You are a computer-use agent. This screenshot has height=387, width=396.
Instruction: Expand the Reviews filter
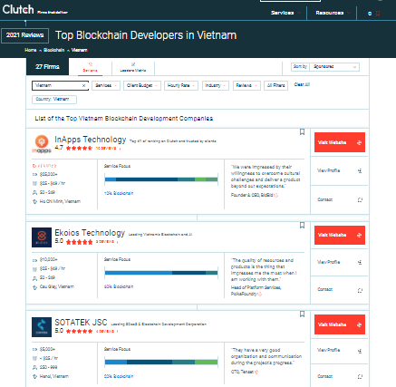(x=246, y=85)
